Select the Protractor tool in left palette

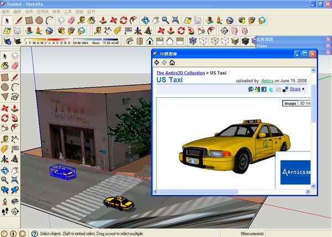point(5,149)
